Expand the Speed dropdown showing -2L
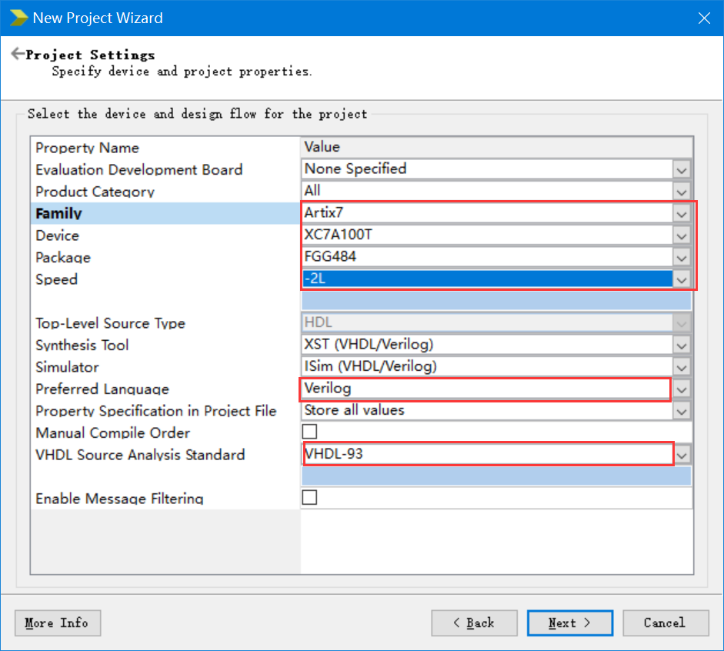724x651 pixels. pyautogui.click(x=682, y=279)
